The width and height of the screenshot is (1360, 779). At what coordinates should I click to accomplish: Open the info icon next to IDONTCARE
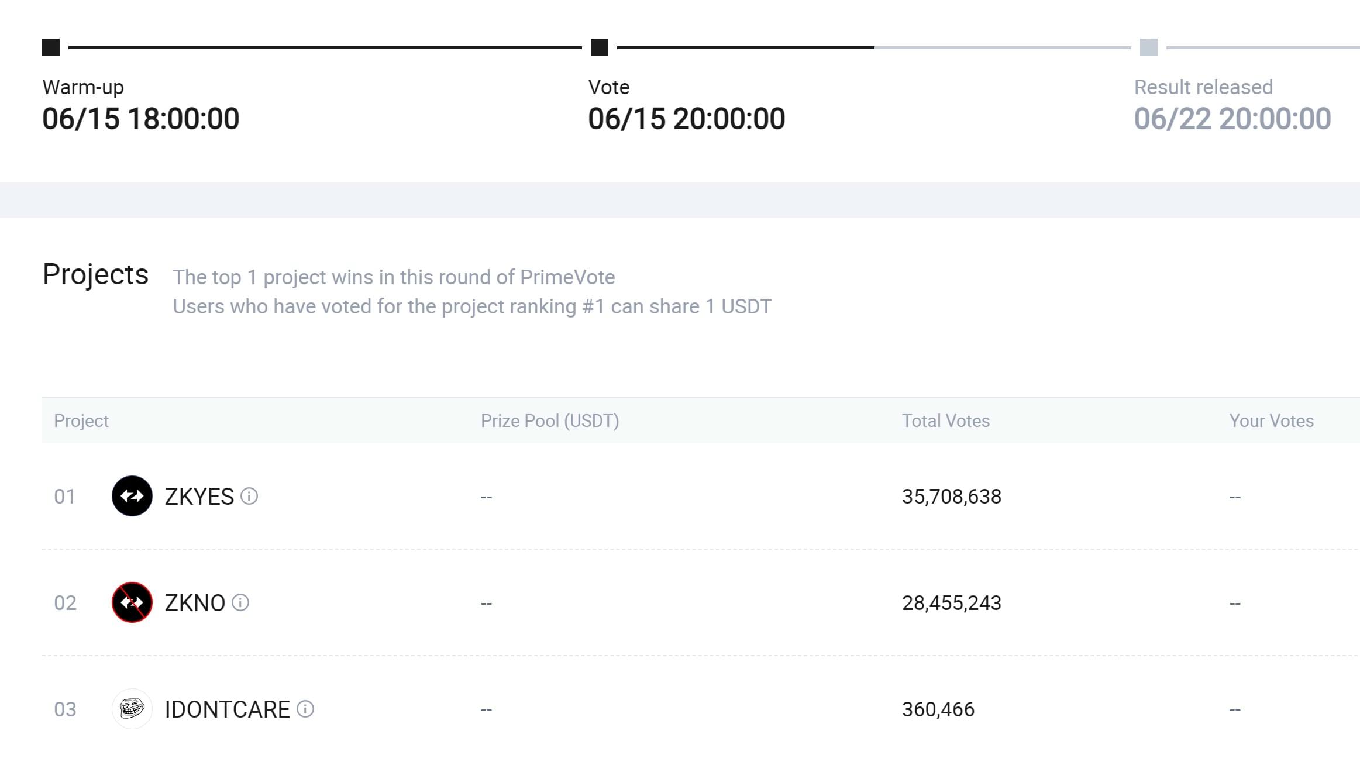[x=305, y=709]
